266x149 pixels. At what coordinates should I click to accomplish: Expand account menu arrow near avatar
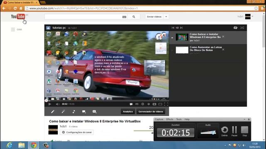[x=252, y=17]
